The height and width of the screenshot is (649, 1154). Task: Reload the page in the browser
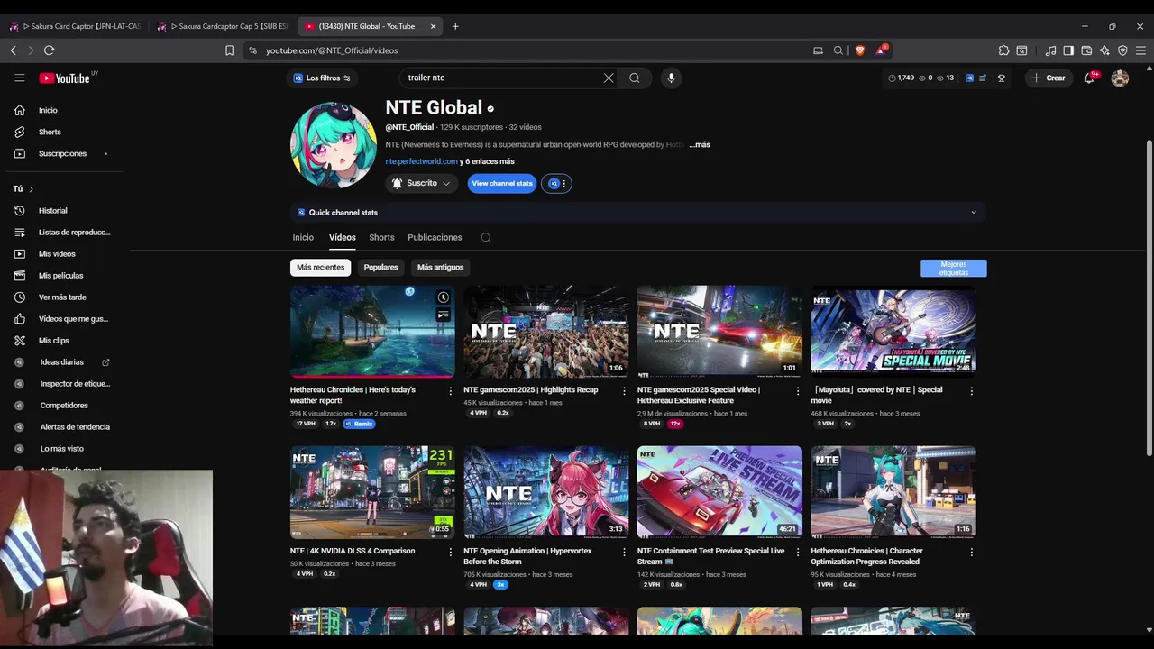pyautogui.click(x=49, y=50)
